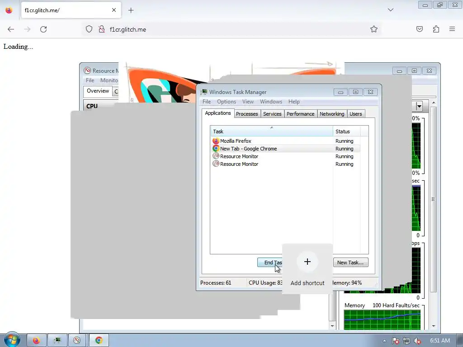The height and width of the screenshot is (347, 463).
Task: Open the Windows Start button
Action: (x=12, y=340)
